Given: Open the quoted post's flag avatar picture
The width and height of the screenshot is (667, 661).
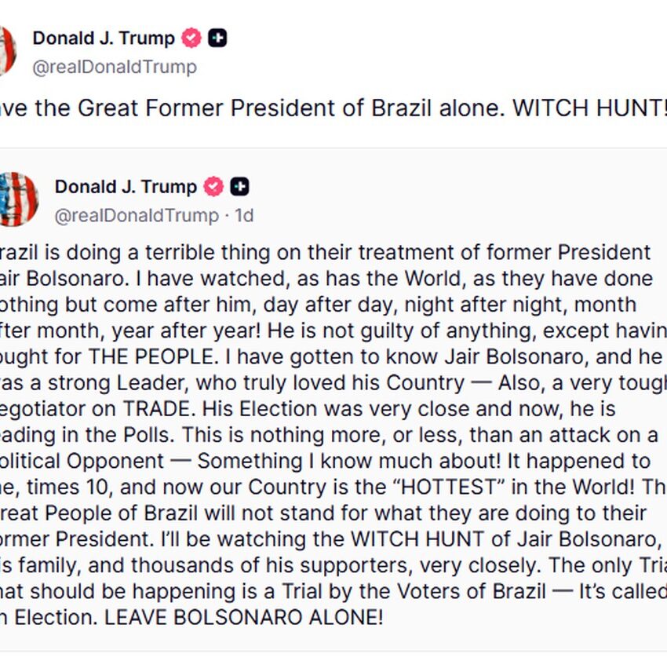Looking at the screenshot, I should click(x=18, y=199).
